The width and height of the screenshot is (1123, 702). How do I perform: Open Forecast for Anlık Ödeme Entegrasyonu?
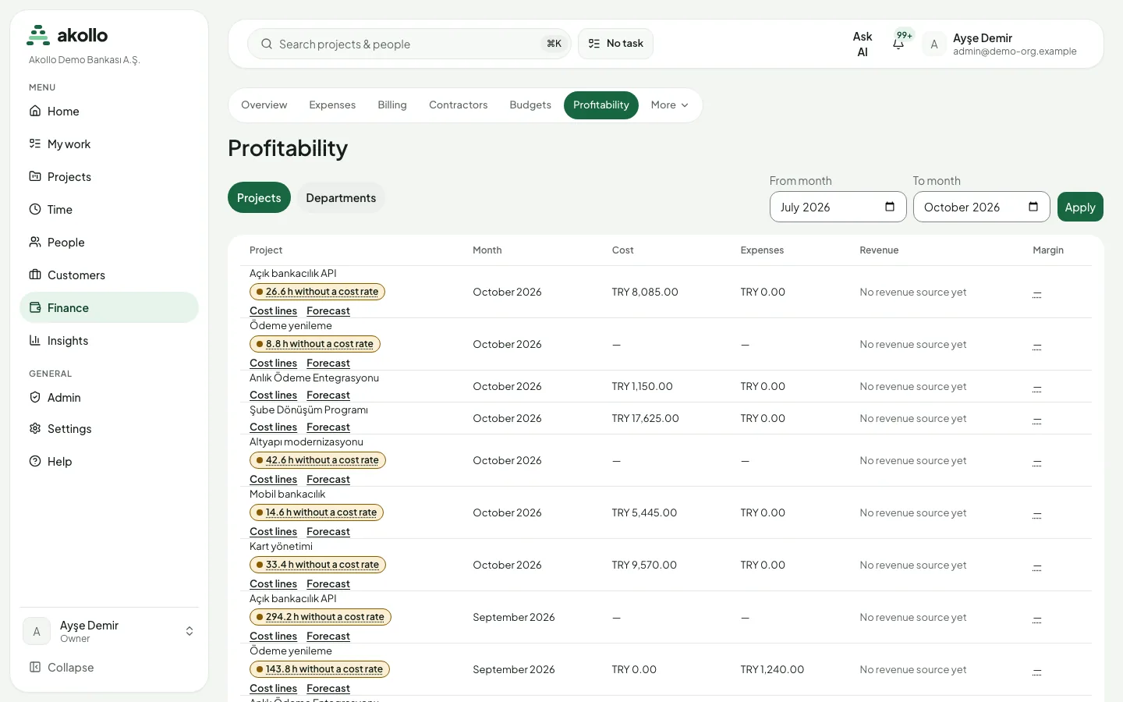[328, 395]
